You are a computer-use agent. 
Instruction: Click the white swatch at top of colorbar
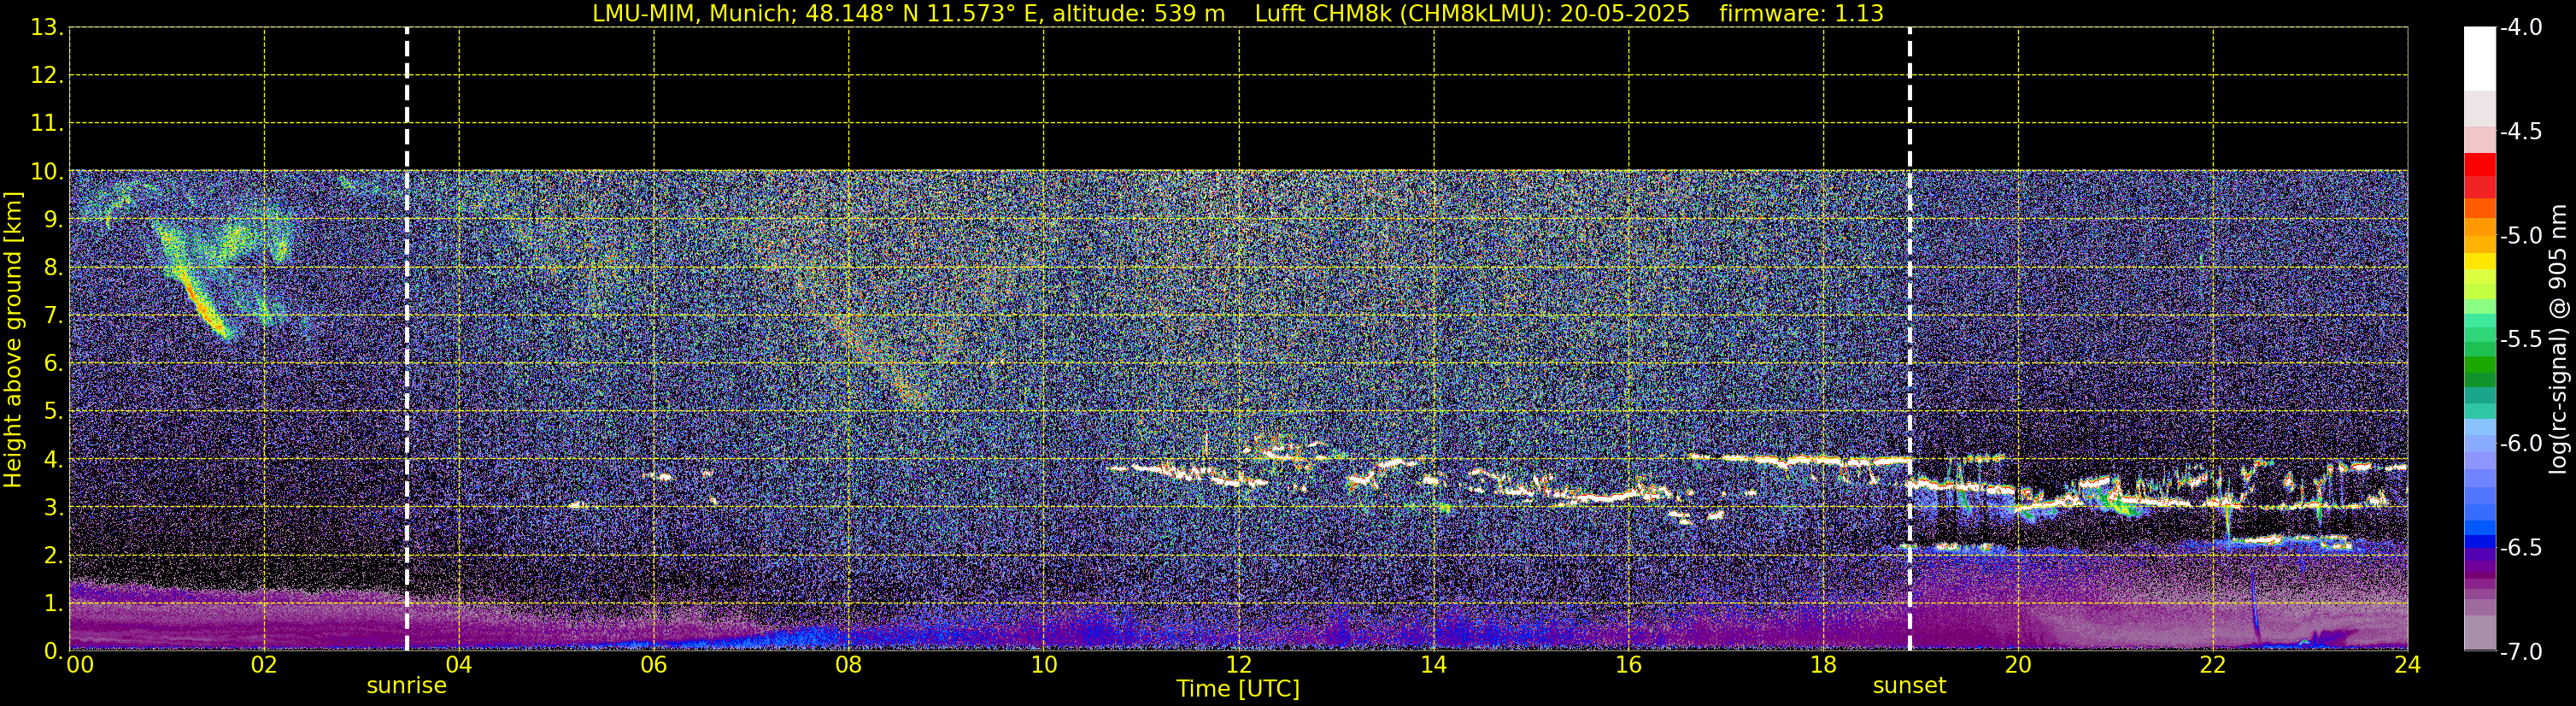(x=2480, y=58)
